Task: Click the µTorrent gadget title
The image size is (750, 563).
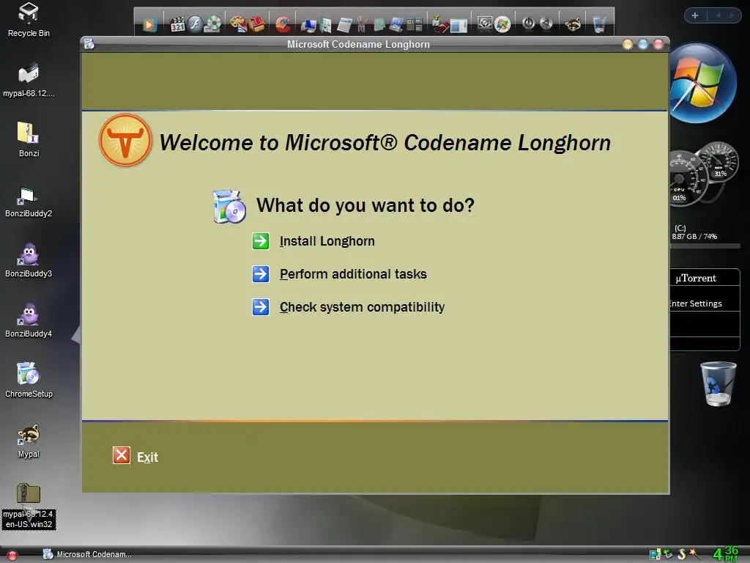Action: coord(696,278)
